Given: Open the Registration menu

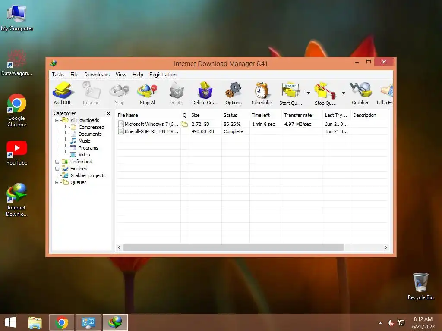Looking at the screenshot, I should point(163,75).
